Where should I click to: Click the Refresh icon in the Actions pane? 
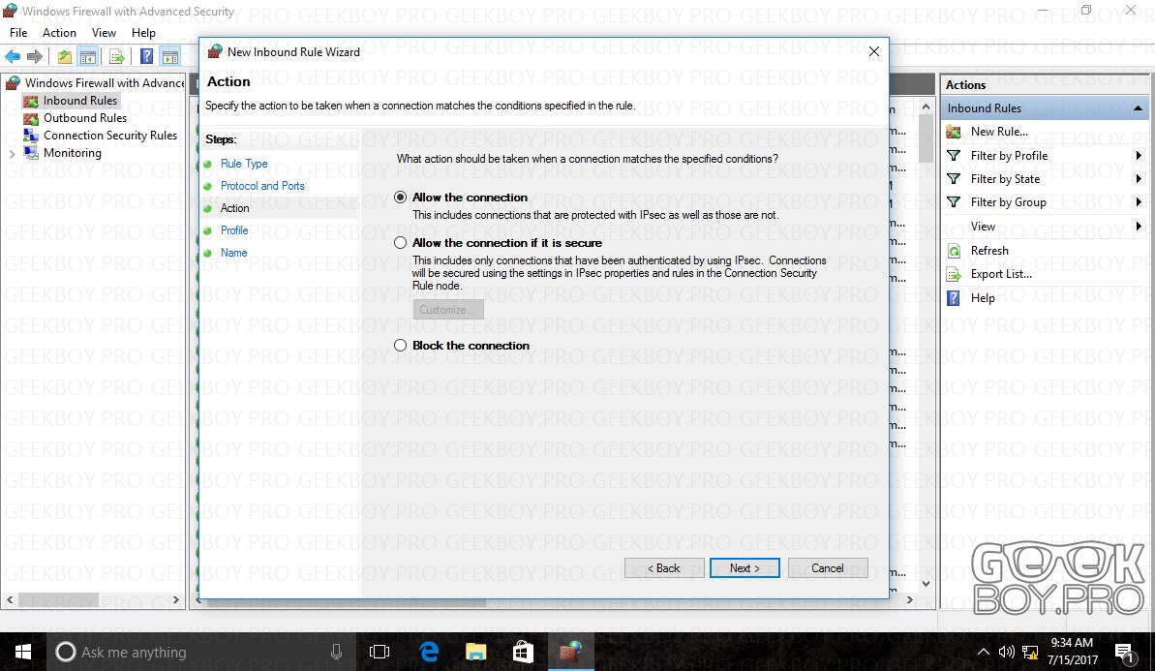pyautogui.click(x=954, y=251)
